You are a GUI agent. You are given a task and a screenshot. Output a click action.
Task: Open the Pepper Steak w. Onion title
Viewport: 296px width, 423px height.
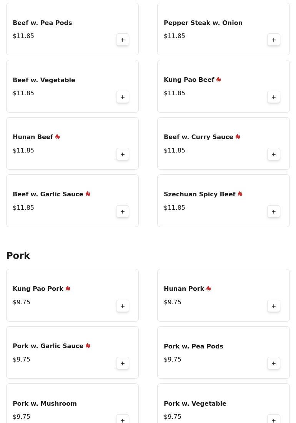(203, 23)
